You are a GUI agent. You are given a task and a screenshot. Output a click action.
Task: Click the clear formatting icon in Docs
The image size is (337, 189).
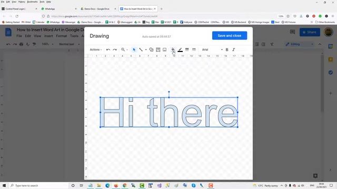pyautogui.click(x=272, y=44)
